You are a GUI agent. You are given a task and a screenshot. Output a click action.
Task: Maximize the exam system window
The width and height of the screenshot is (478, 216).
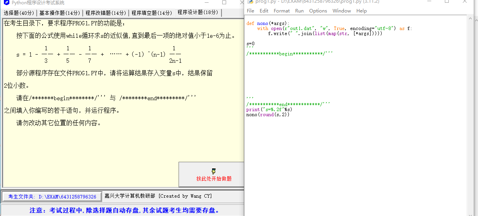(x=224, y=2)
